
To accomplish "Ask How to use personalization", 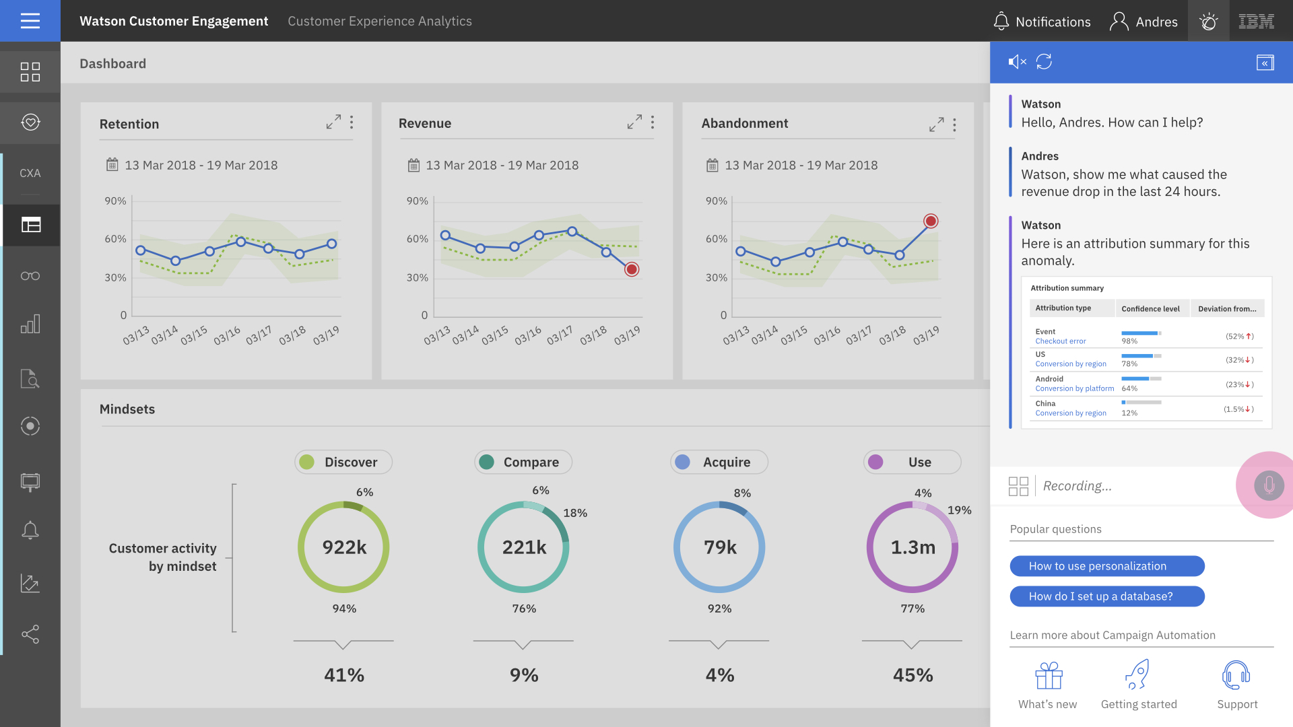I will point(1107,566).
